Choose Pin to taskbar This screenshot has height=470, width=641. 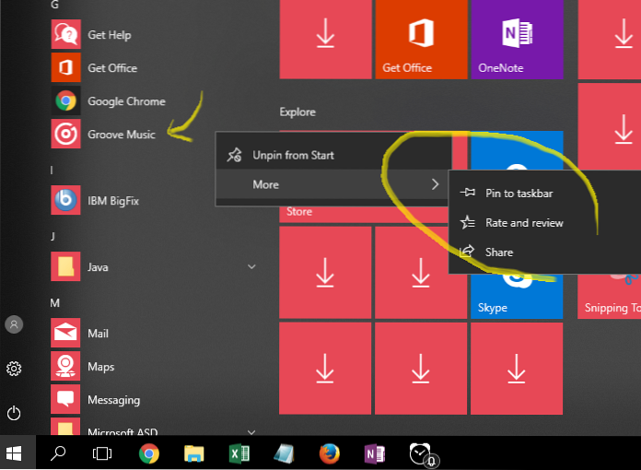[519, 194]
